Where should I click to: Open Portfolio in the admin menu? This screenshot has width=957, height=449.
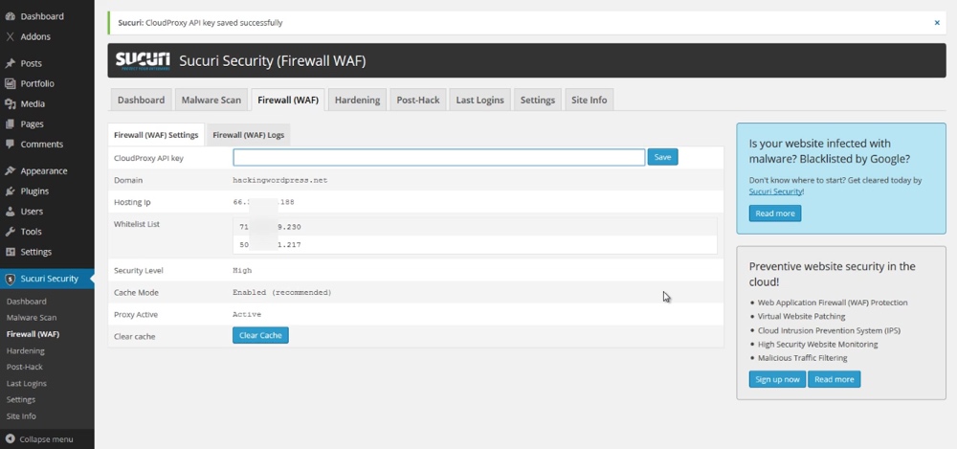pos(37,83)
